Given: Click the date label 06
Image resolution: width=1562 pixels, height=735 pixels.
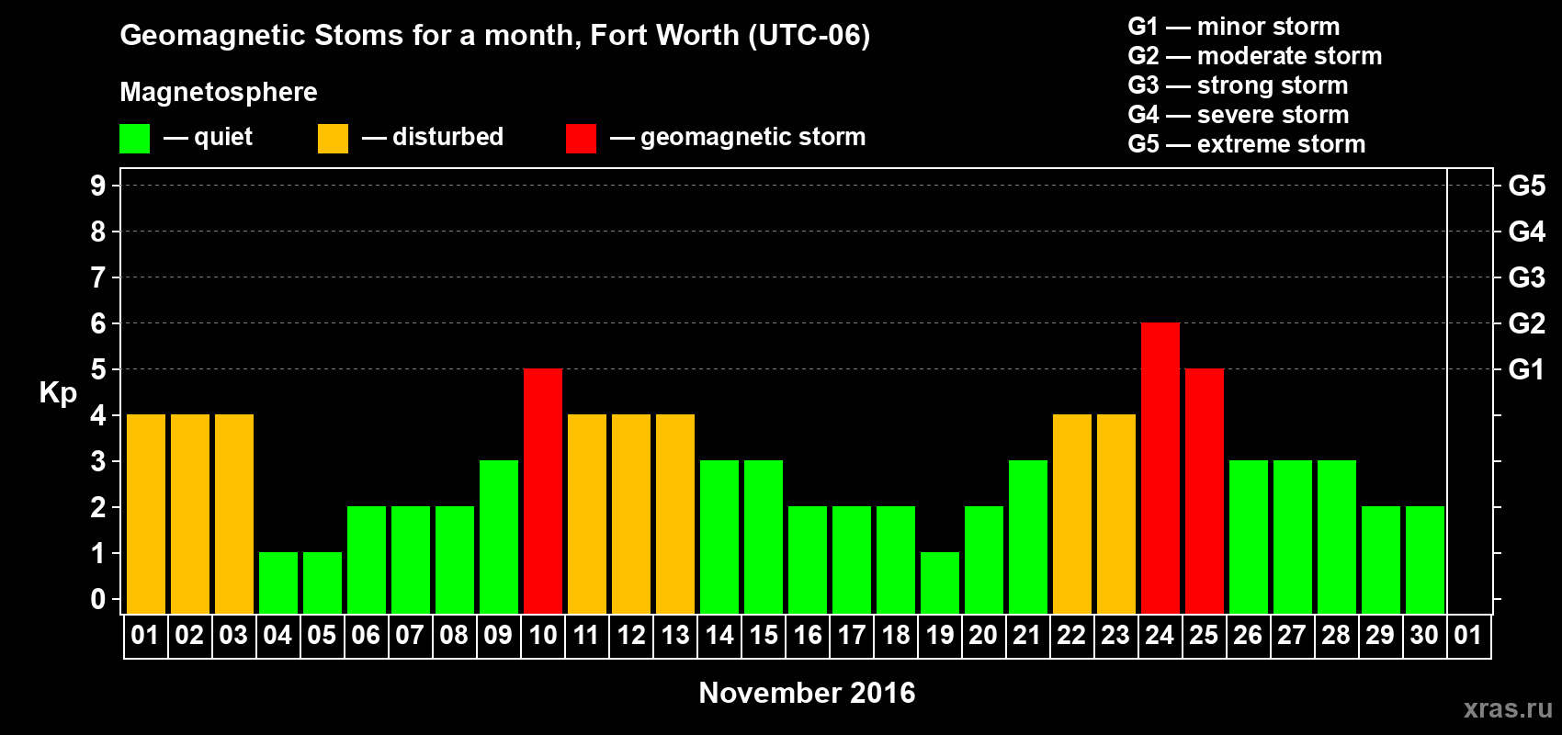Looking at the screenshot, I should [x=366, y=636].
